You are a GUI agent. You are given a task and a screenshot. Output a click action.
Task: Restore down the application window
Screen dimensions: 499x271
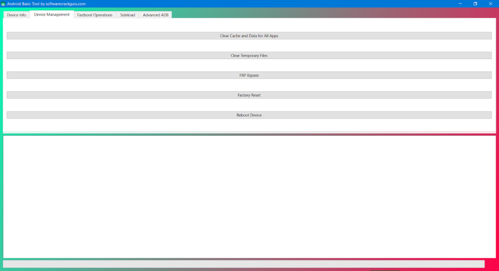pyautogui.click(x=475, y=4)
